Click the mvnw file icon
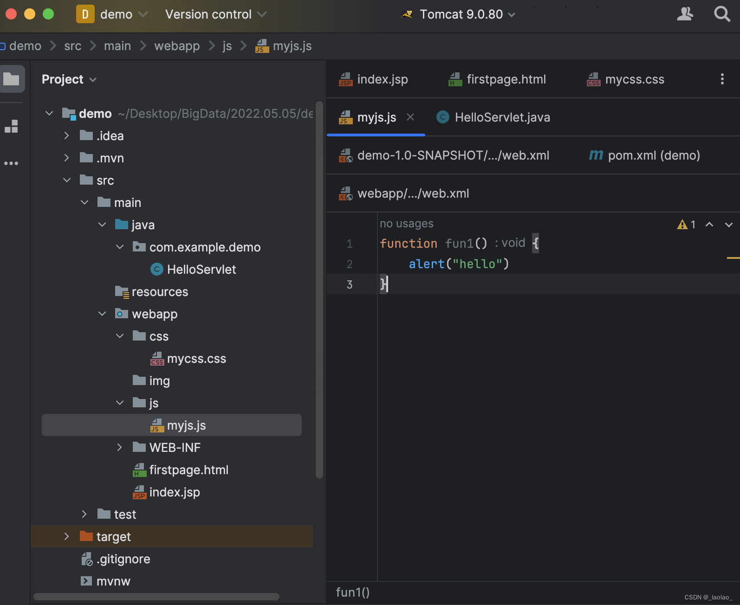This screenshot has width=740, height=605. [x=86, y=581]
